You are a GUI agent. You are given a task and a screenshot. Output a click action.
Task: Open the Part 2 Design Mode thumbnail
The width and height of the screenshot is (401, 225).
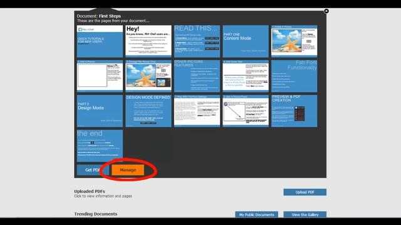pyautogui.click(x=100, y=111)
